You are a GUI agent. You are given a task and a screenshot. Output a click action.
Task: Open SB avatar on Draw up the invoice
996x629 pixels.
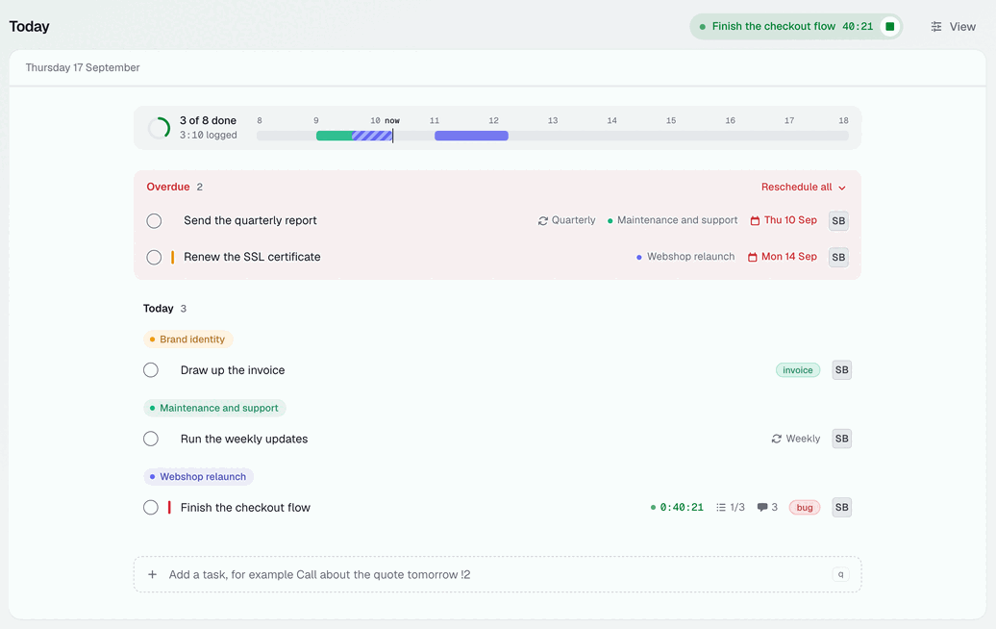(x=841, y=369)
